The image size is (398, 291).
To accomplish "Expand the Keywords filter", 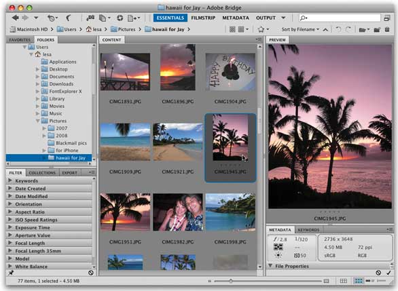I will coord(10,180).
